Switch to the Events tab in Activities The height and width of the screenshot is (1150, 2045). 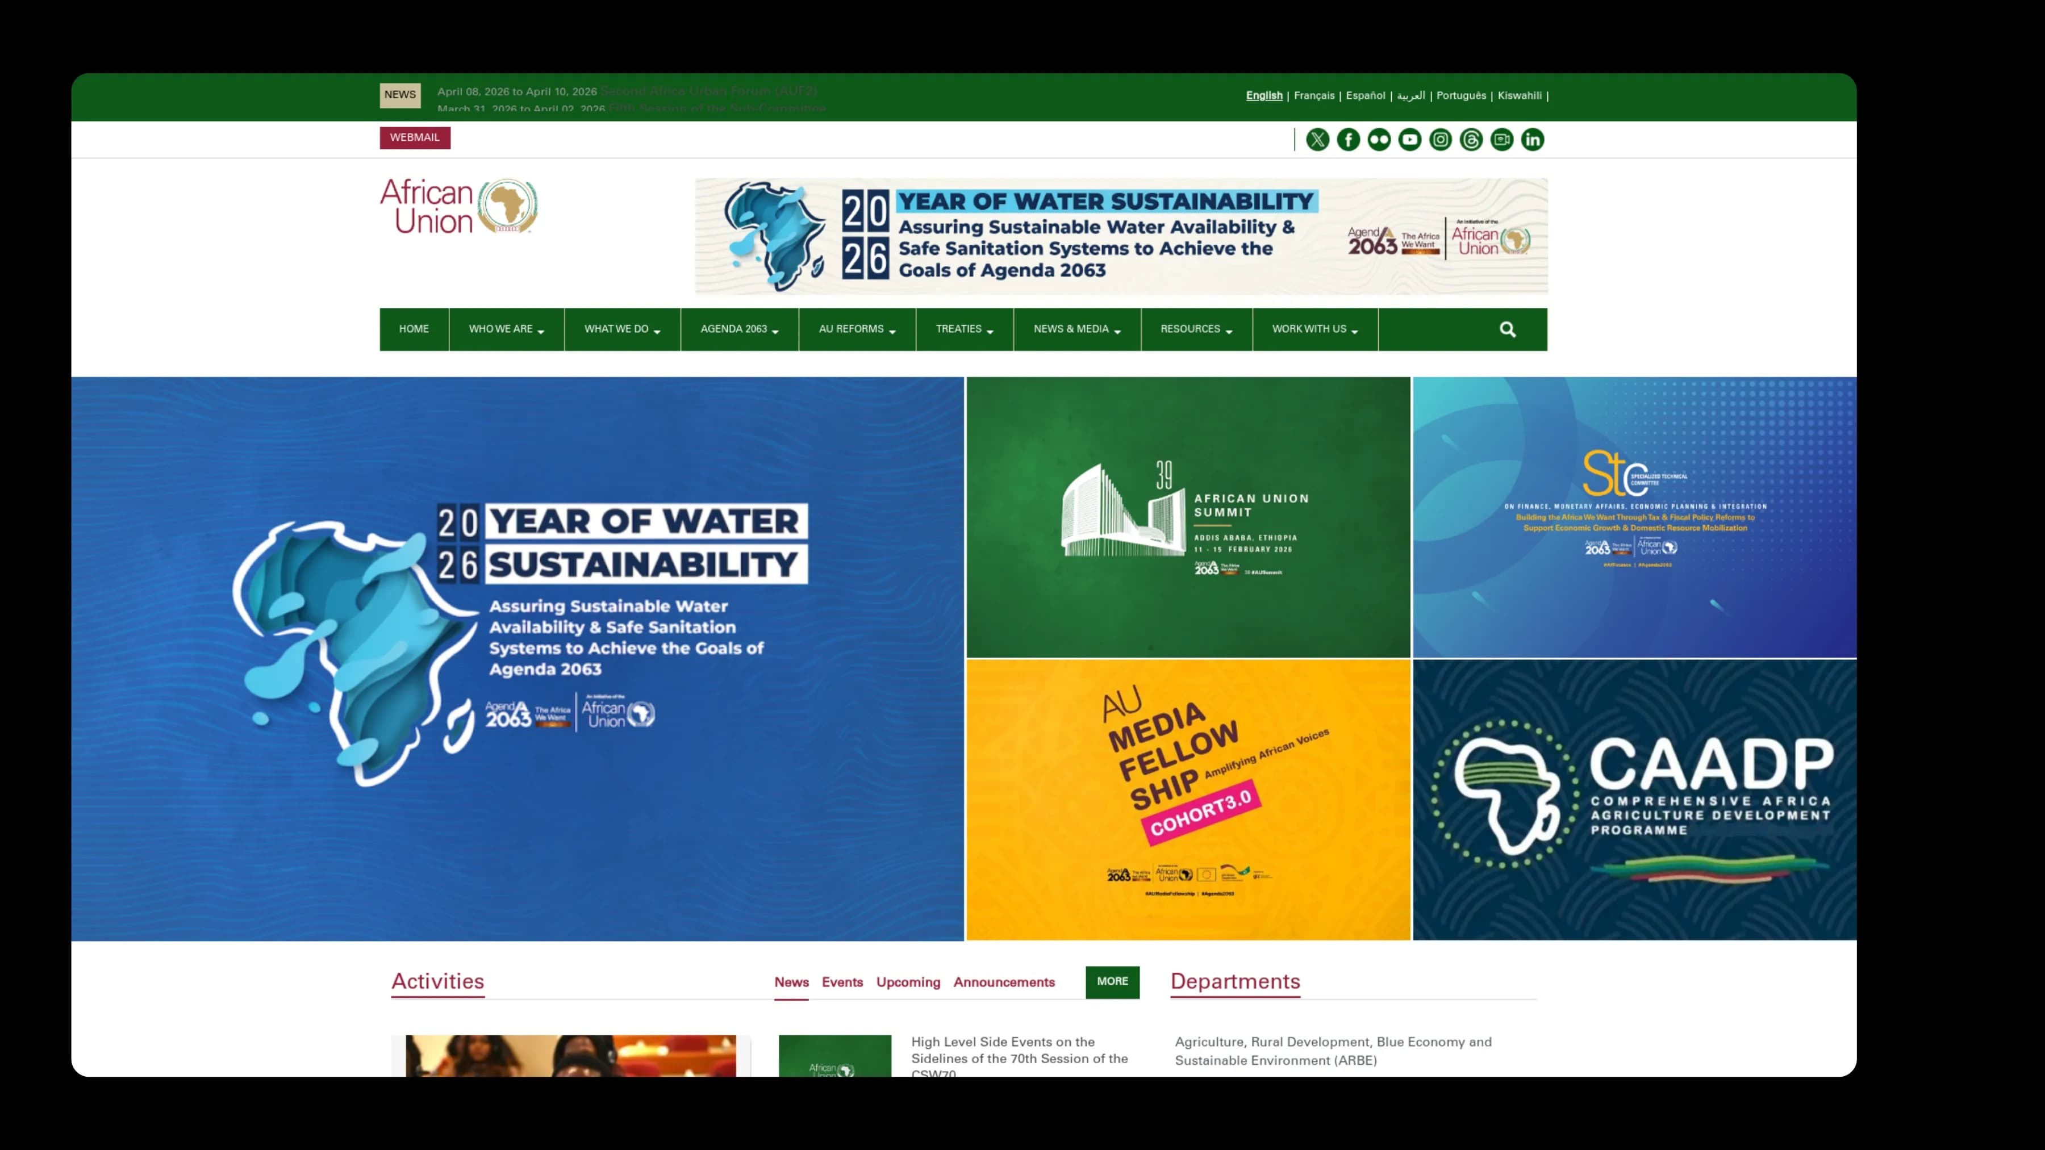click(842, 982)
